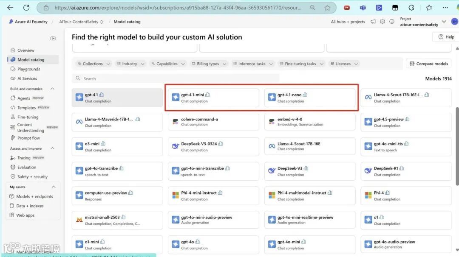
Task: Click the compare icon beside o1
Action: pyautogui.click(x=381, y=217)
